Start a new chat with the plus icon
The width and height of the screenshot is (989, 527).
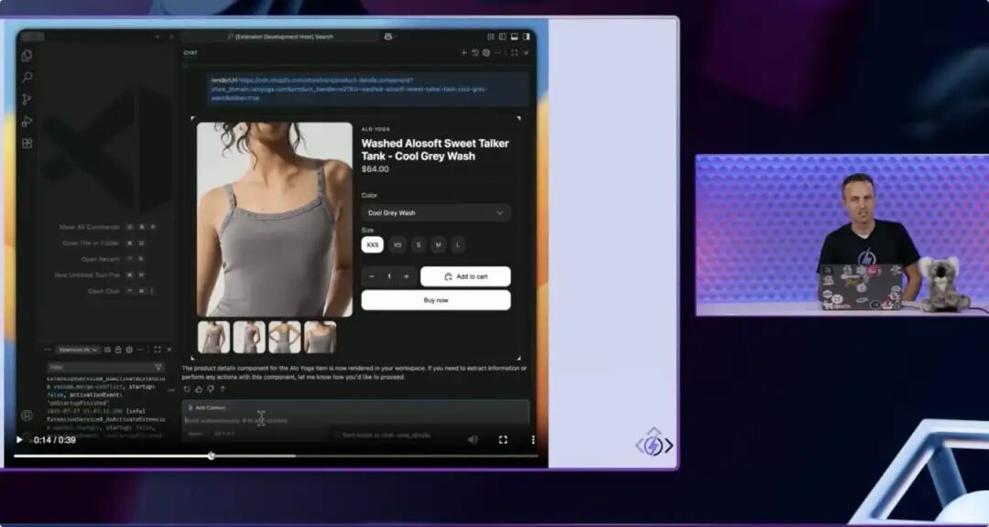point(464,53)
